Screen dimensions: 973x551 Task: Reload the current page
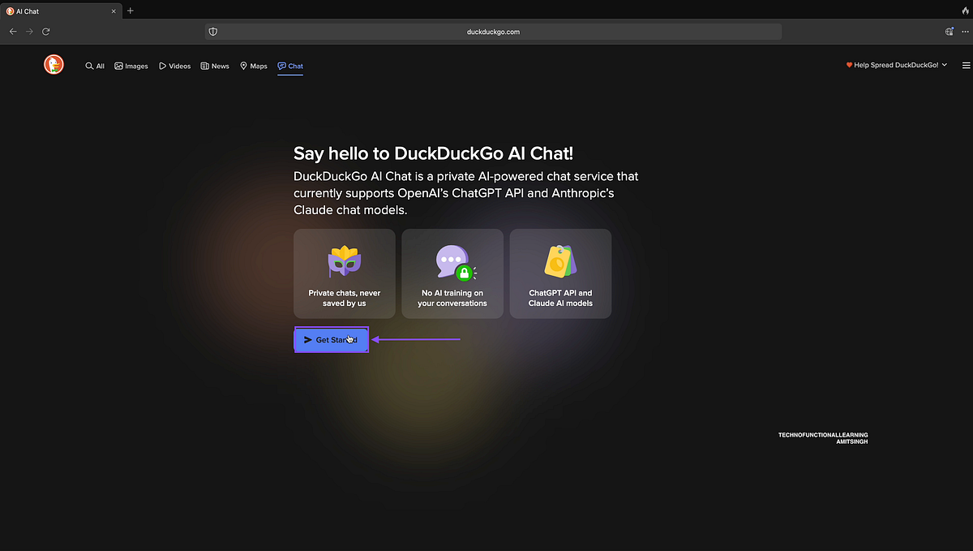(45, 31)
